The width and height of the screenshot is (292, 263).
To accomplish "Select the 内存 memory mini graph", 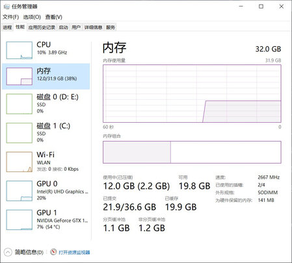I will 20,76.
